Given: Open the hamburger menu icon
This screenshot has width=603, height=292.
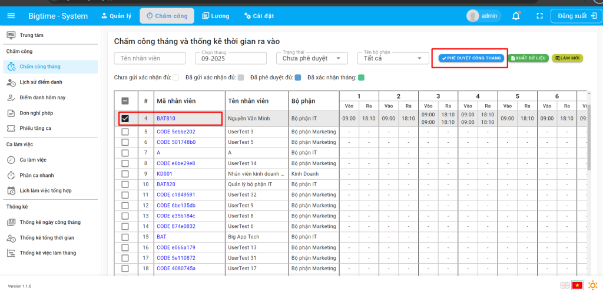Looking at the screenshot, I should pyautogui.click(x=11, y=16).
